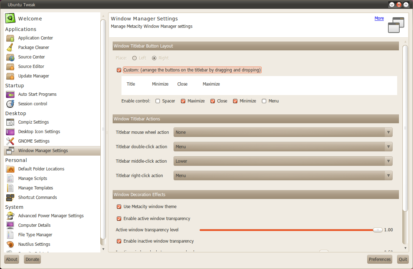The image size is (413, 269).
Task: Click the Close item in button layout
Action: 182,84
